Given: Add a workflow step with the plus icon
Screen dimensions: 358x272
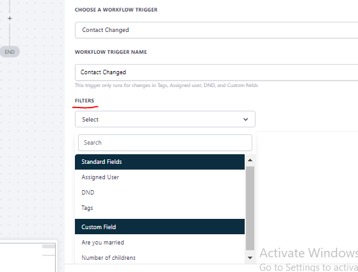Looking at the screenshot, I should point(10,19).
